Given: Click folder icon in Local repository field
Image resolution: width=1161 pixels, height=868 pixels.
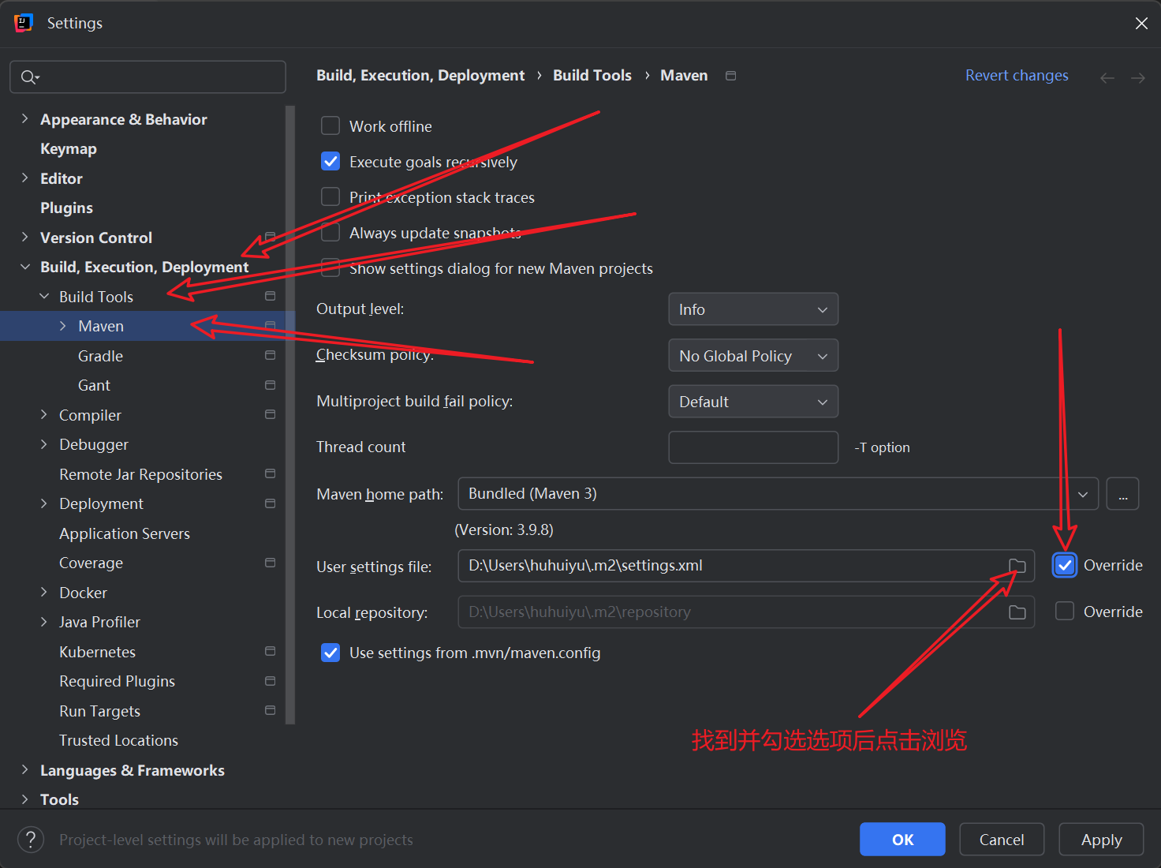Looking at the screenshot, I should coord(1017,612).
